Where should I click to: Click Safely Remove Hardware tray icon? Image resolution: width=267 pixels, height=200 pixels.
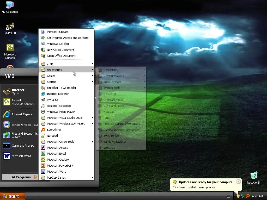click(x=243, y=196)
